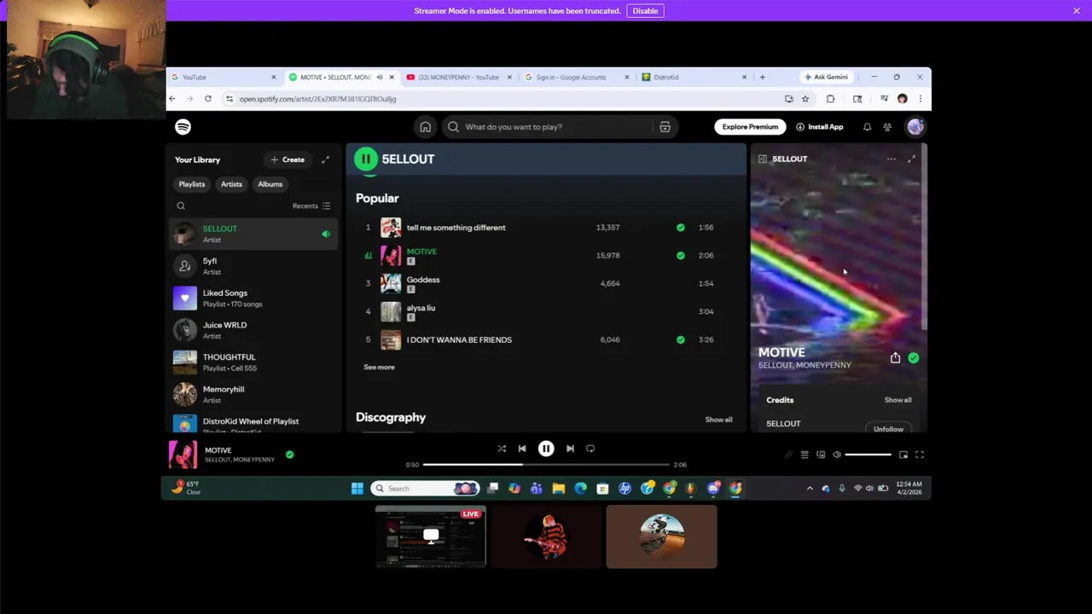Screen dimensions: 1092x614
Task: Open Windows Start menu
Action: (357, 489)
